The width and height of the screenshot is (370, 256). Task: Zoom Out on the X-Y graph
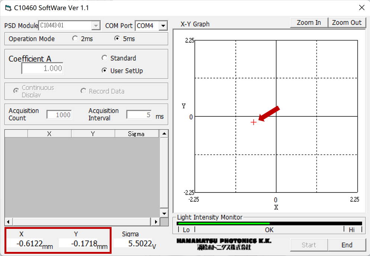point(347,22)
